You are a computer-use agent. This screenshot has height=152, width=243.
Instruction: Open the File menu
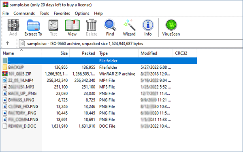[x=6, y=13]
